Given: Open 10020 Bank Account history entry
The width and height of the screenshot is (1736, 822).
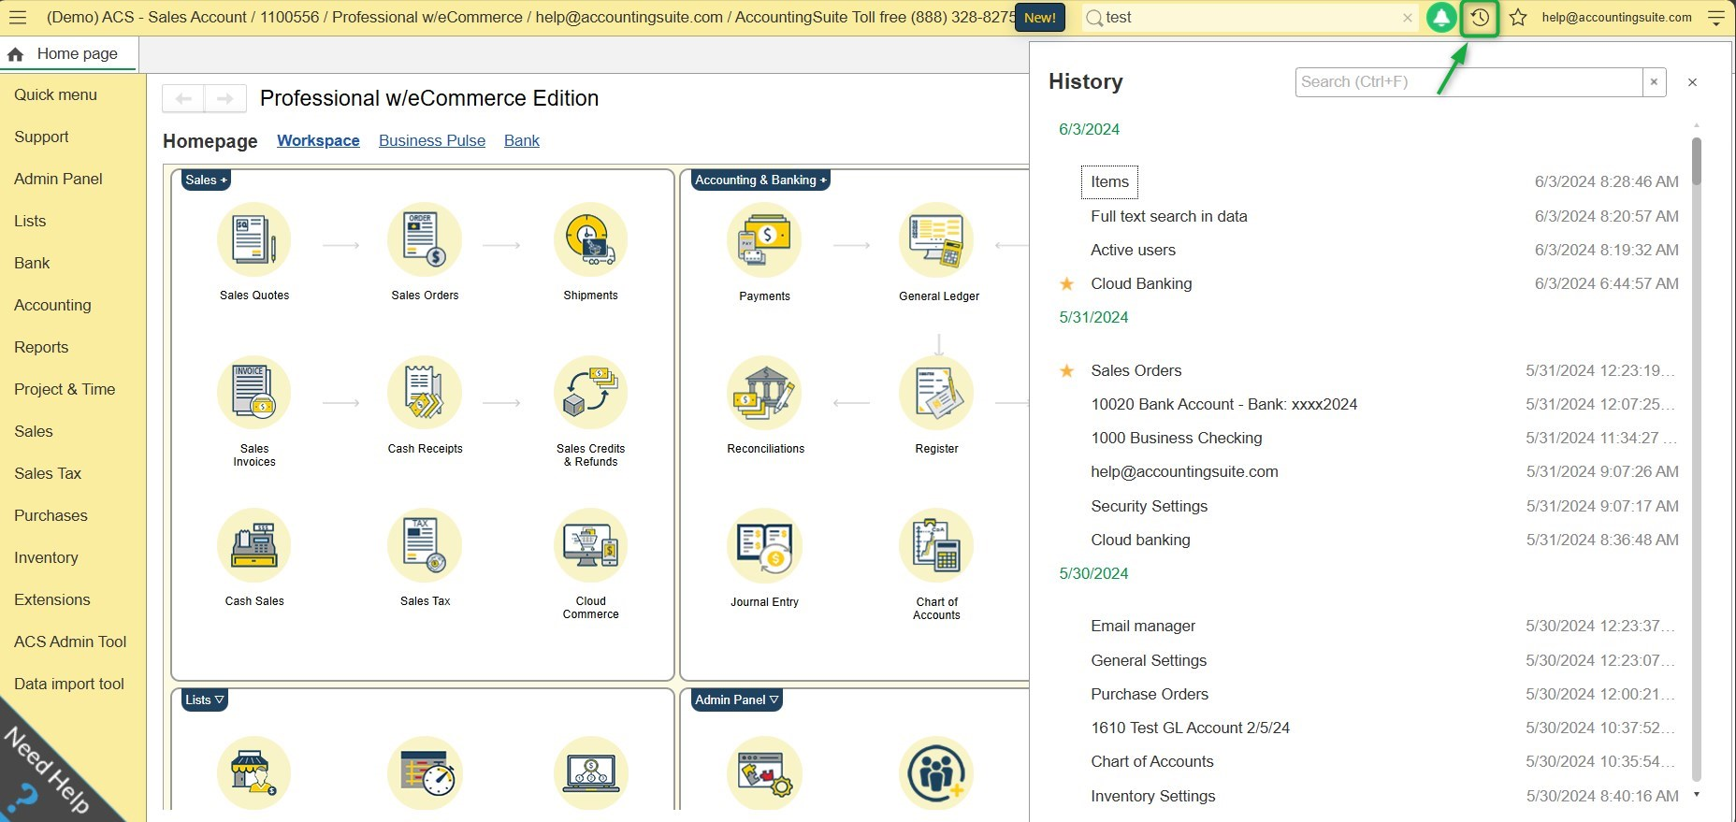Looking at the screenshot, I should (1223, 404).
